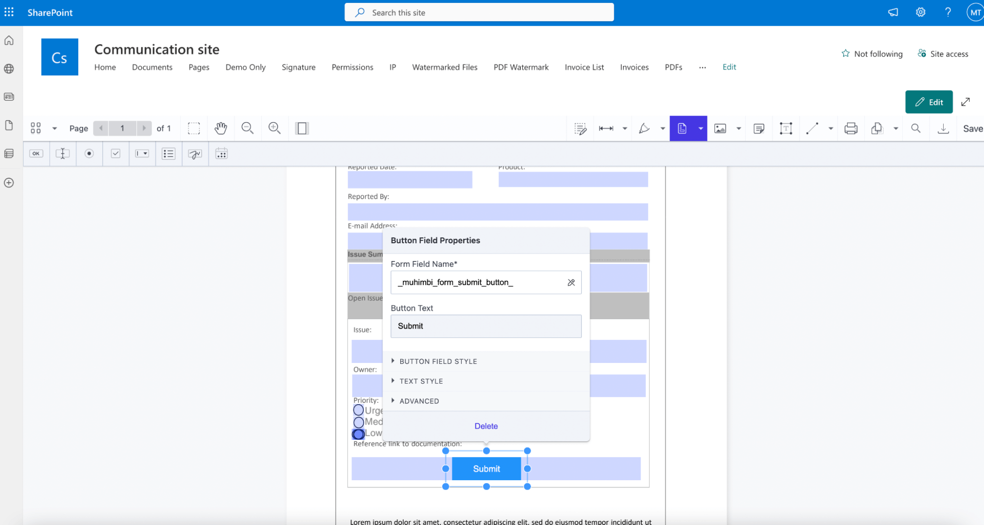Expand the ADVANCED section

tap(419, 401)
